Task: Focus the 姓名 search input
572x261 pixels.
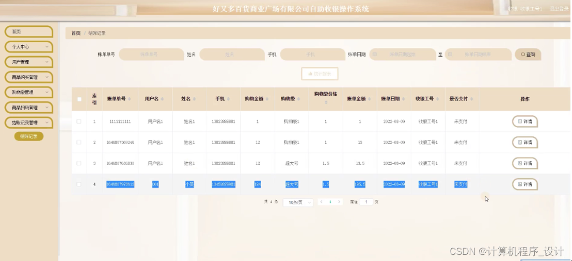Action: click(x=232, y=54)
